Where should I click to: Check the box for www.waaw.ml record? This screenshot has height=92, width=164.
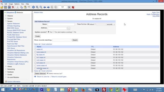[35, 52]
